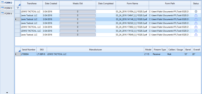
Task: Click form name 03_24_2016 174132_0_F-5320.2.pdf
Action: tap(131, 31)
